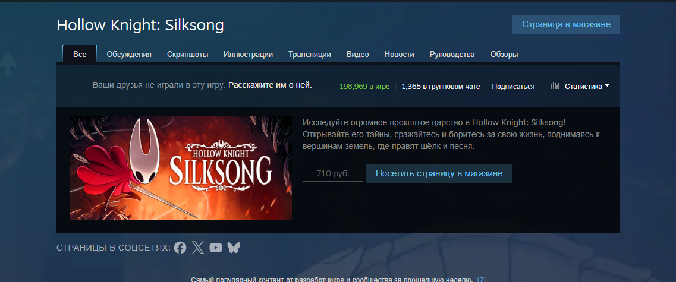This screenshot has width=676, height=282.
Task: Switch to the Скриншоты tab
Action: pyautogui.click(x=187, y=54)
